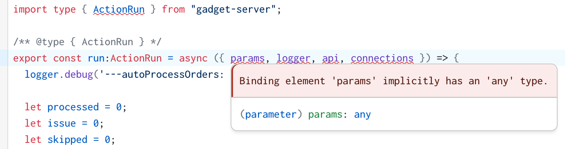
Task: Click the JSDoc @type ActionRun comment
Action: [x=87, y=42]
